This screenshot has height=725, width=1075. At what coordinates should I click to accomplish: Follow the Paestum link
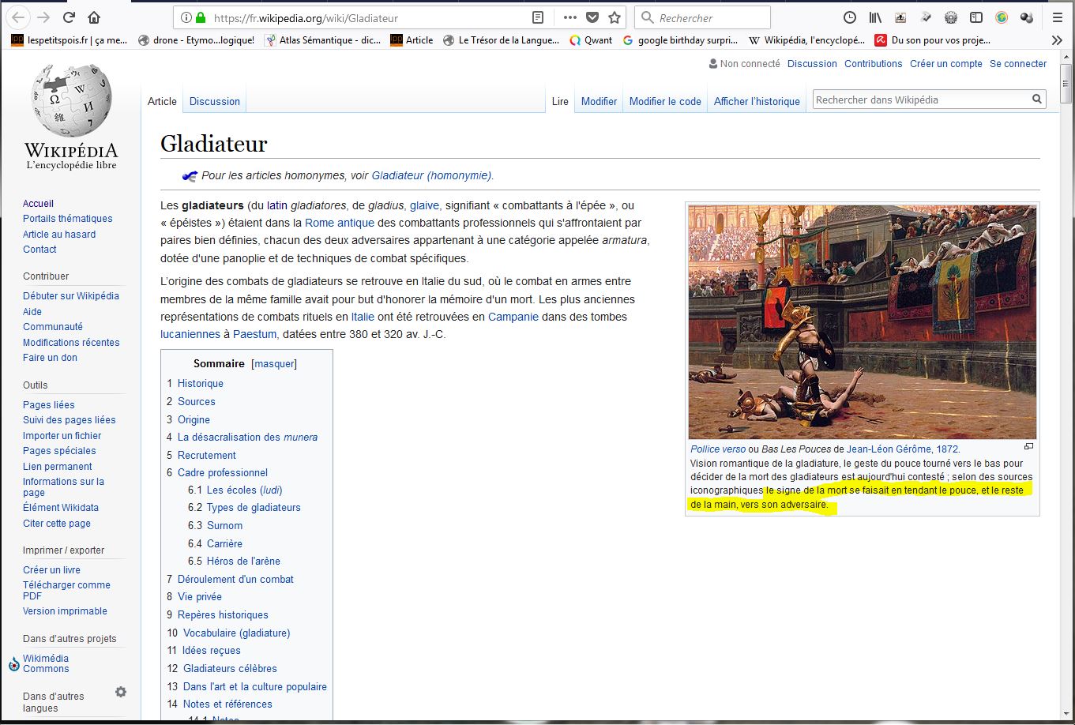pyautogui.click(x=254, y=334)
